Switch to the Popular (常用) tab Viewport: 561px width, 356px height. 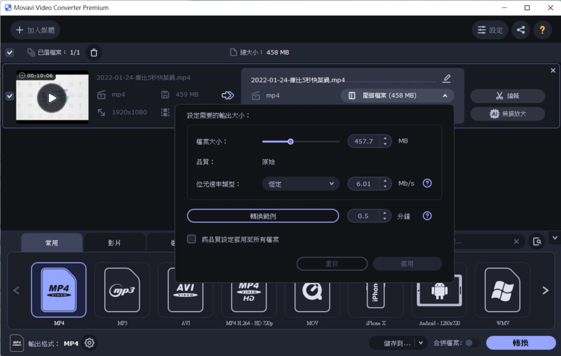pyautogui.click(x=52, y=243)
